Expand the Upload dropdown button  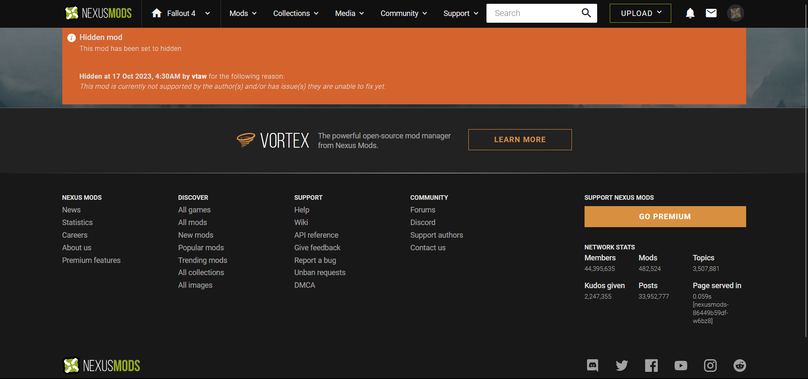tap(641, 13)
